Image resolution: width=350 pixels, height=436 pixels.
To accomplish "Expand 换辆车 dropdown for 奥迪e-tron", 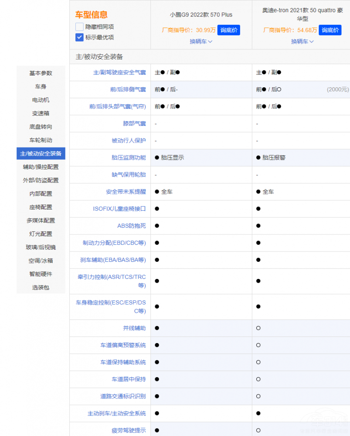I will click(x=302, y=41).
